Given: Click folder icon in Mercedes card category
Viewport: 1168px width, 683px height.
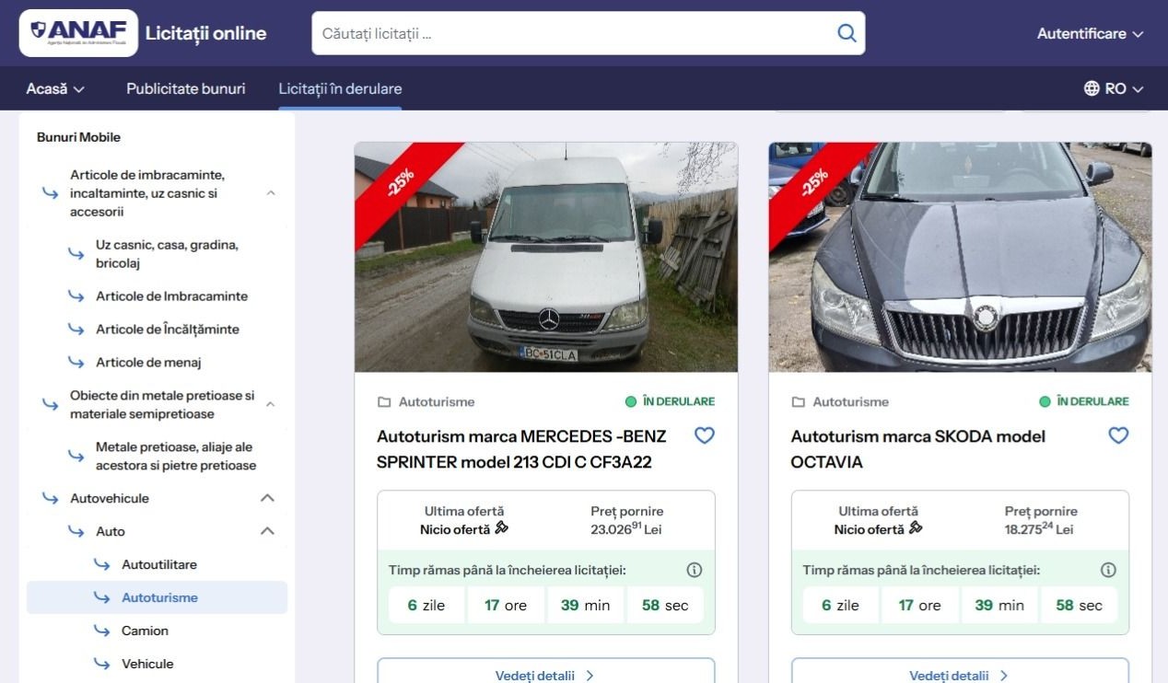Looking at the screenshot, I should (x=384, y=402).
